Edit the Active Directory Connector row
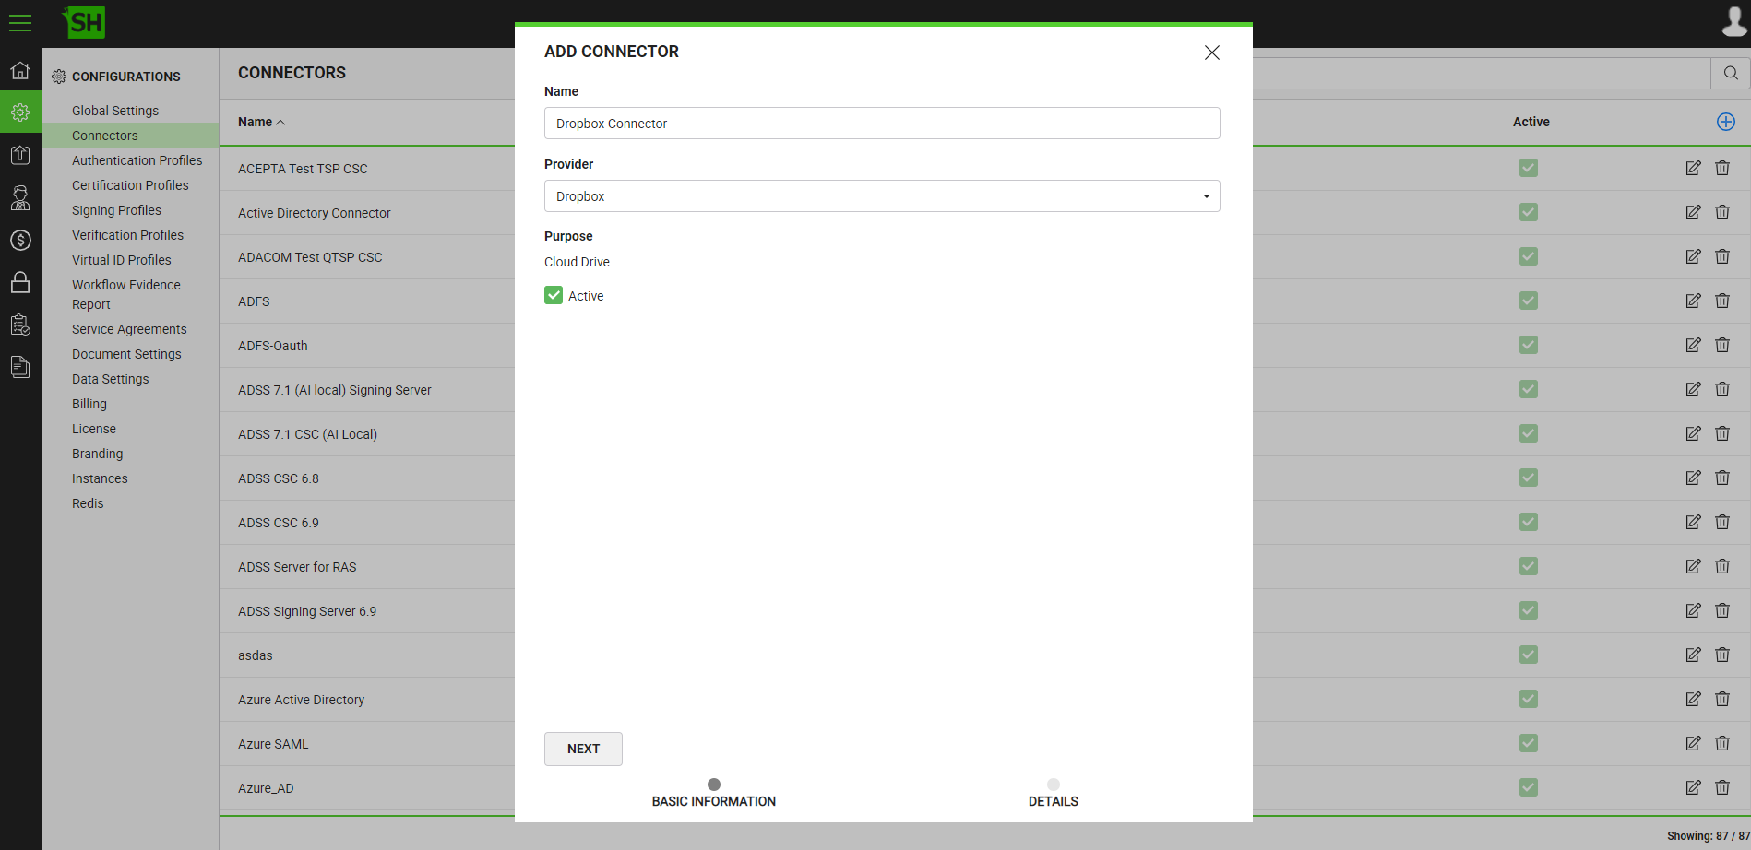 click(x=1693, y=212)
